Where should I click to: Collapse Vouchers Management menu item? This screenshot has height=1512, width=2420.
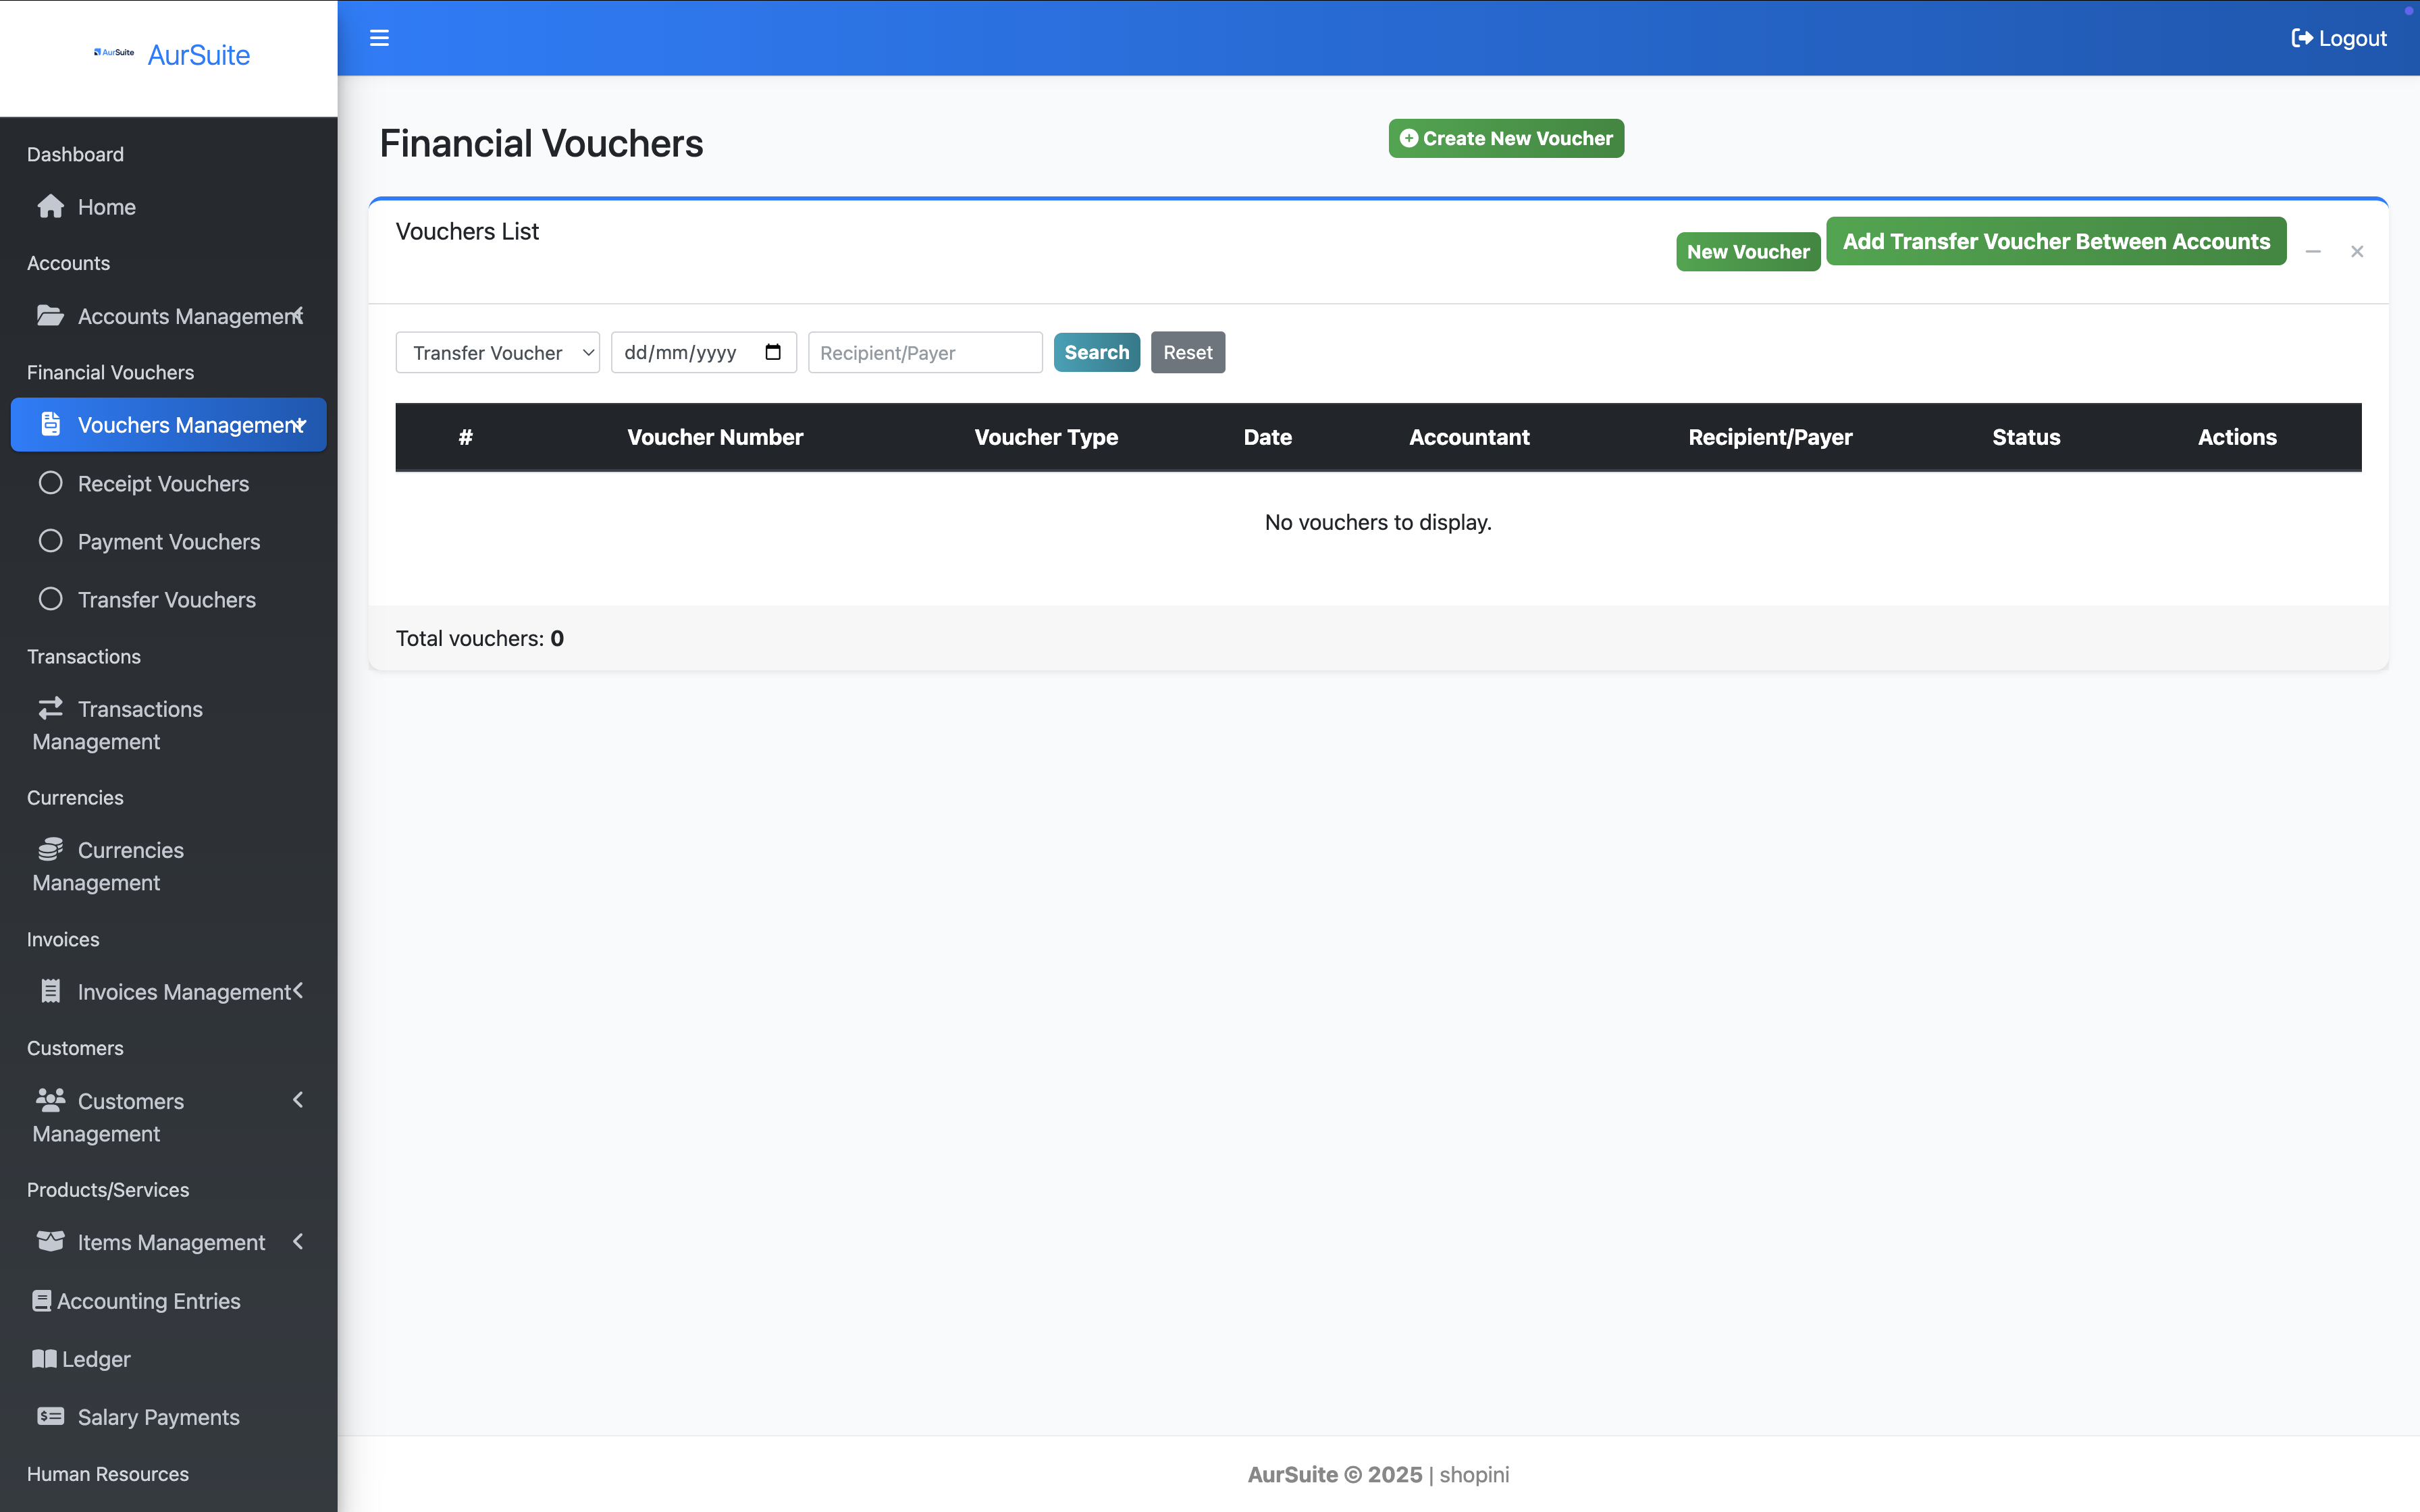[x=168, y=425]
